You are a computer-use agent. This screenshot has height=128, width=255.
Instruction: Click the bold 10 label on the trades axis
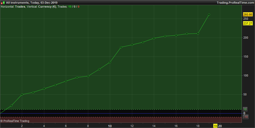point(110,126)
